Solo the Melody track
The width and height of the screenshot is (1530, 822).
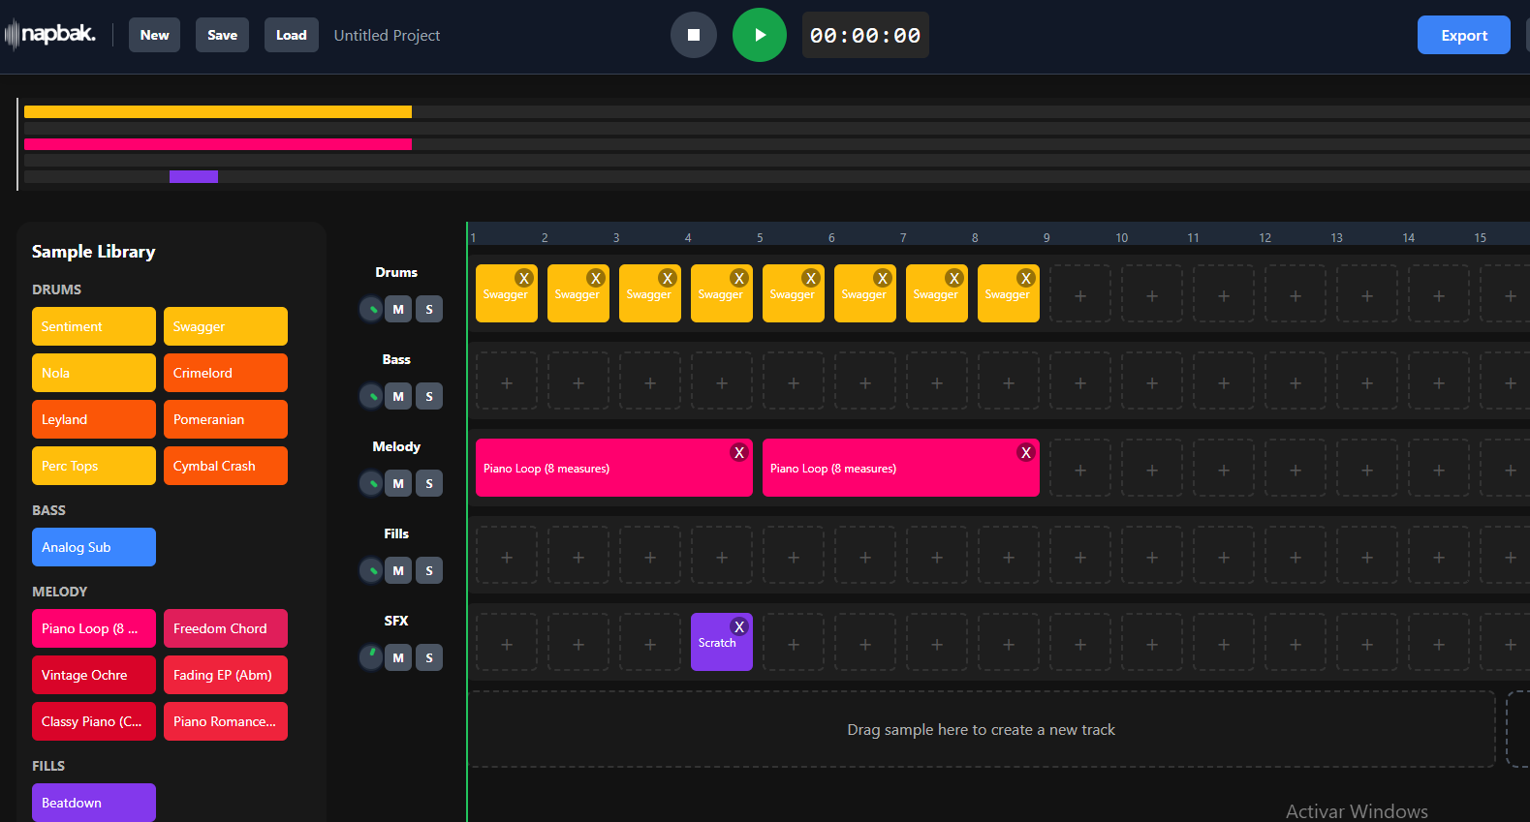point(429,483)
